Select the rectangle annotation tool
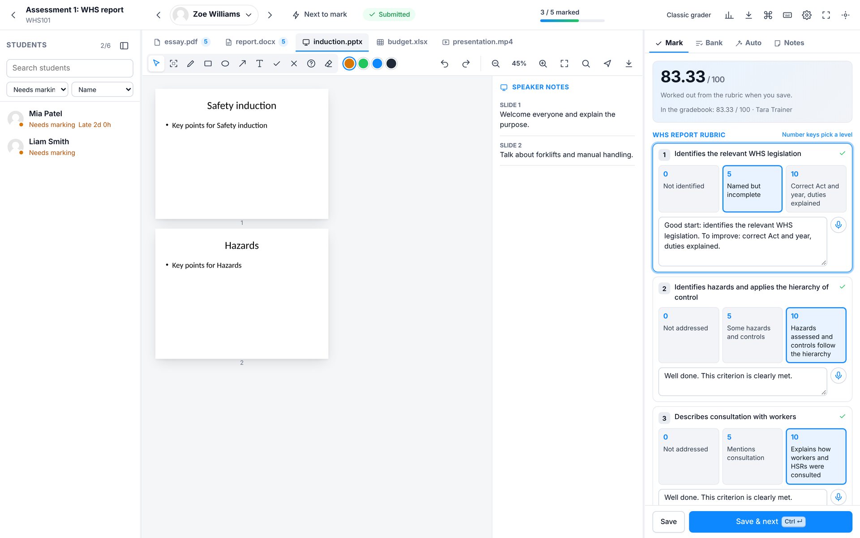Screen dimensions: 860x538 pos(208,64)
